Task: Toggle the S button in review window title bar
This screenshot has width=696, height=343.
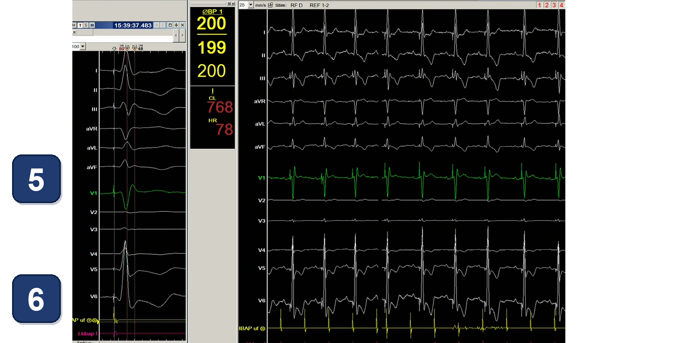Action: [86, 25]
